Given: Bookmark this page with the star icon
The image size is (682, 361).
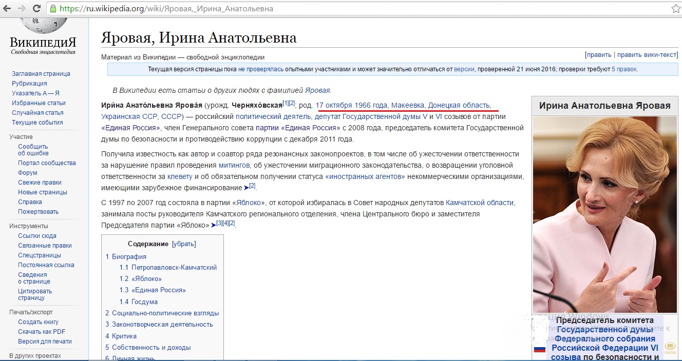Looking at the screenshot, I should click(x=675, y=9).
